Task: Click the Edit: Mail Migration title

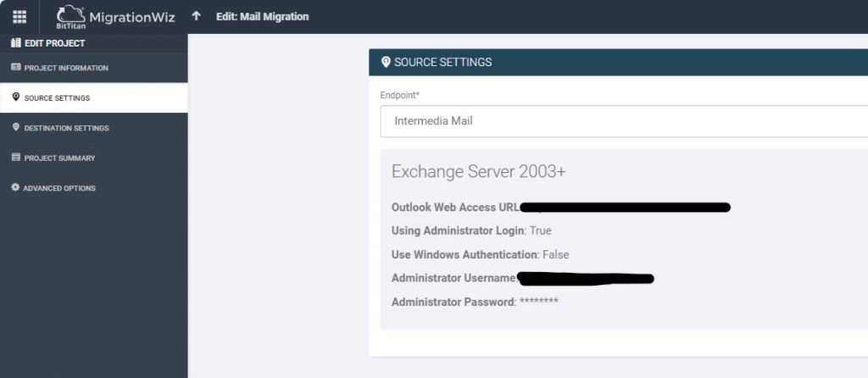Action: click(263, 17)
